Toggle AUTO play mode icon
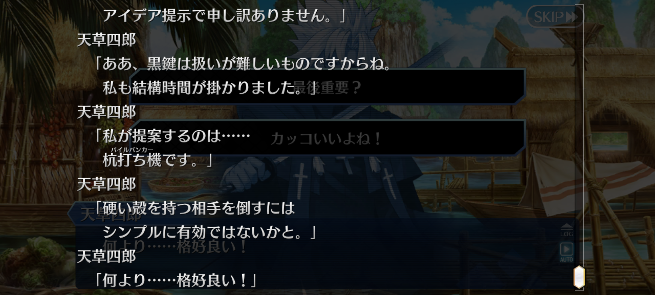The height and width of the screenshot is (295, 655). click(x=567, y=252)
